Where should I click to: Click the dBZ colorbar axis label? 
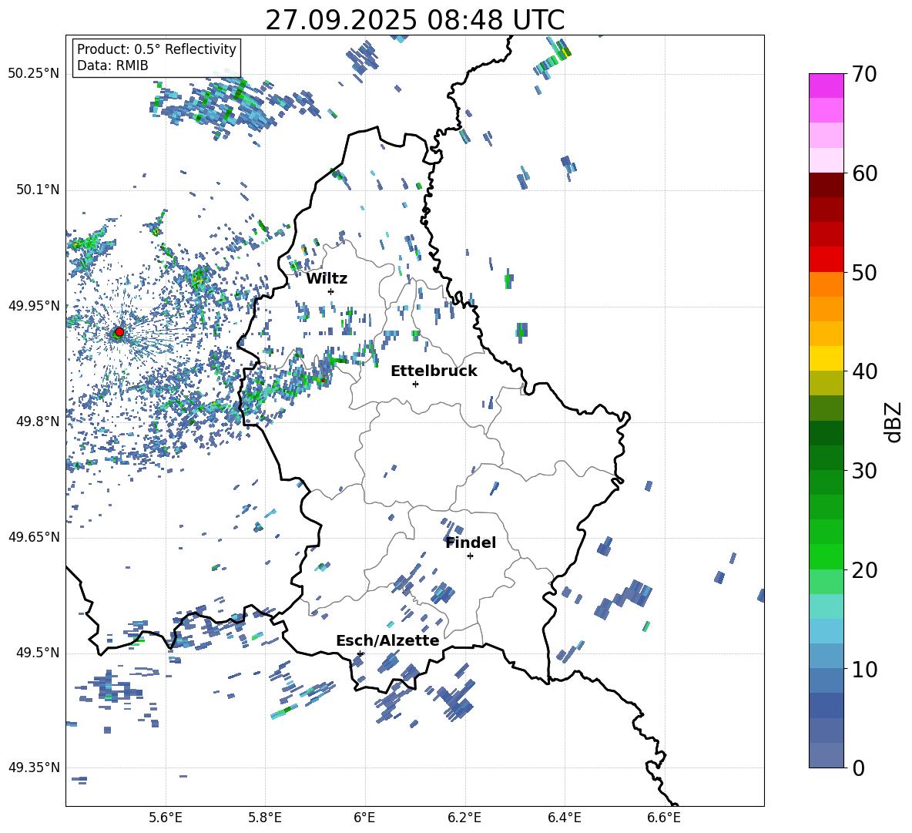tap(894, 422)
